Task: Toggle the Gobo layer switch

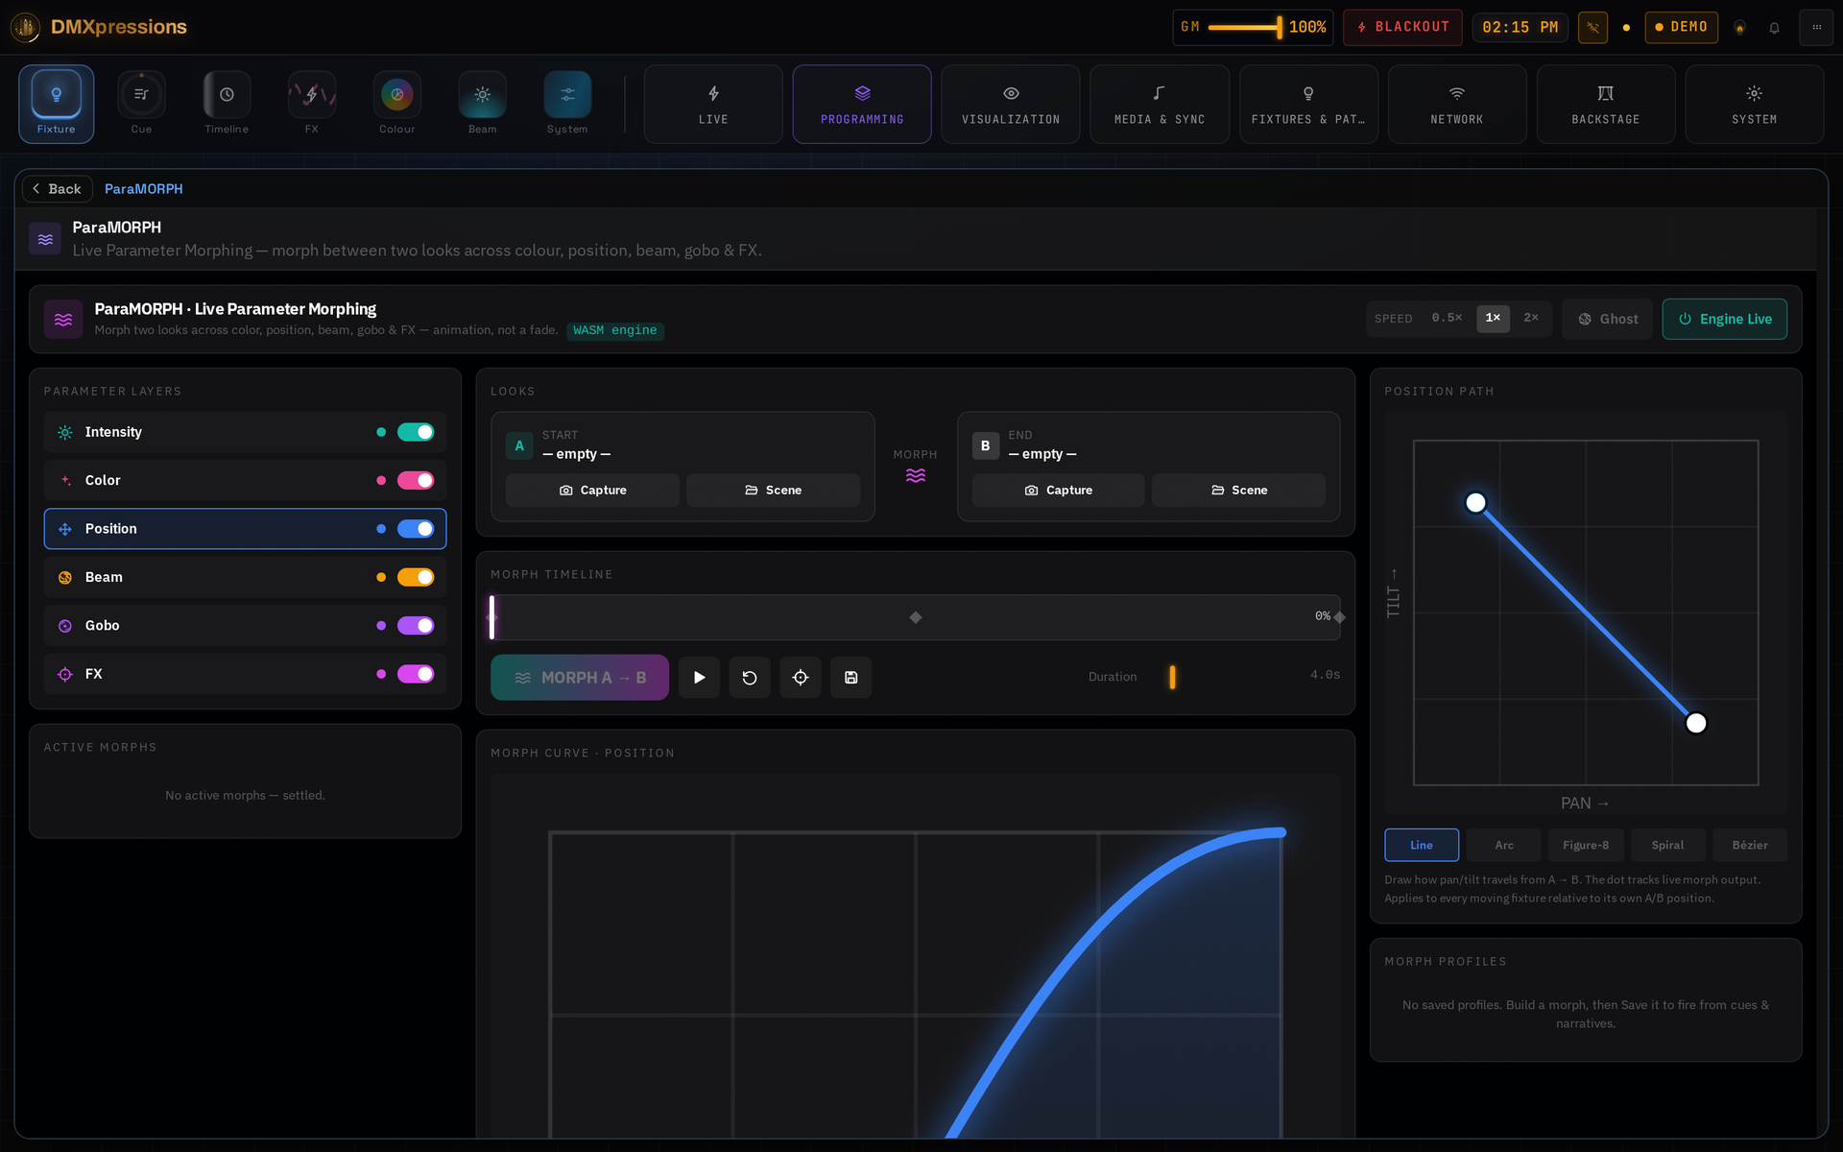Action: (x=416, y=626)
